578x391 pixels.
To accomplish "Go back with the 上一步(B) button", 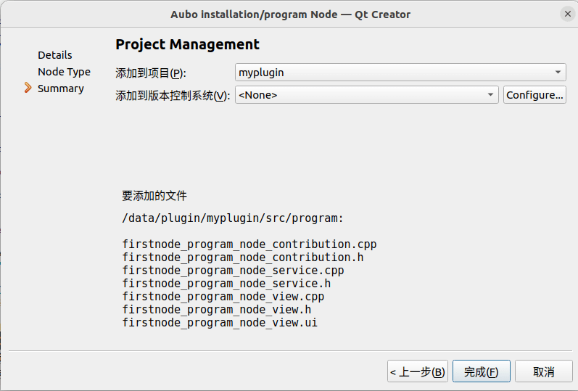I will point(417,371).
